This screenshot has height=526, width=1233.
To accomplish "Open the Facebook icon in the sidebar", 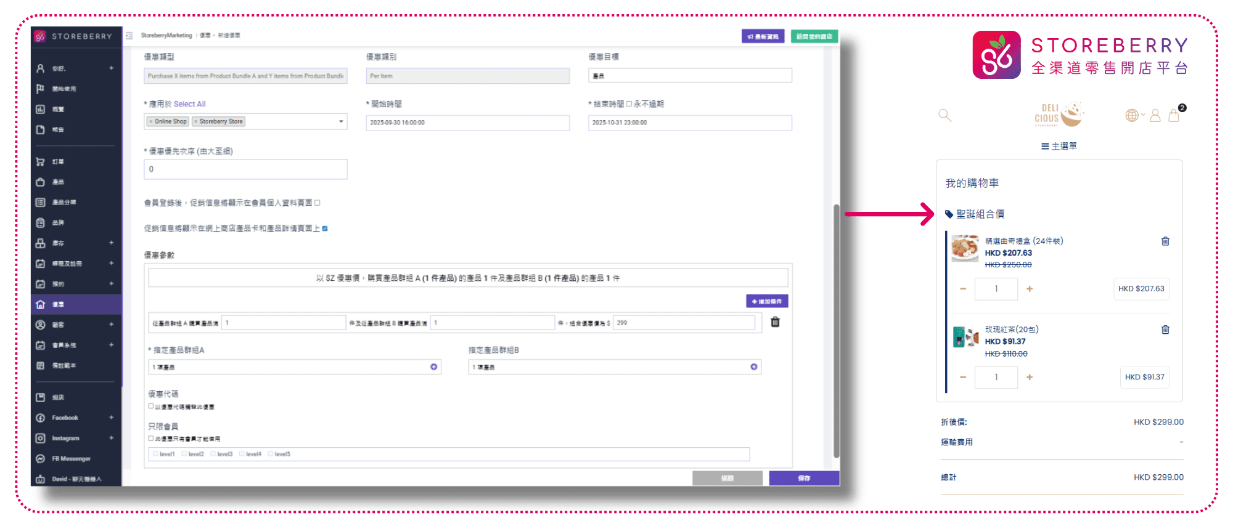I will (x=40, y=418).
